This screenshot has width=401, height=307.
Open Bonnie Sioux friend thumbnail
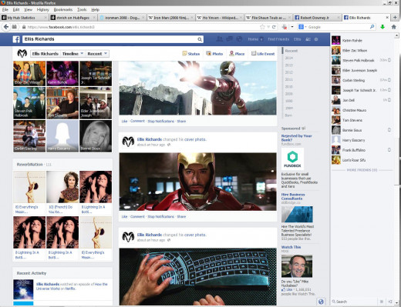click(96, 136)
